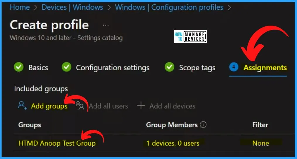Viewport: 297px width, 159px height.
Task: Click the step 4 circle icon
Action: coord(233,67)
